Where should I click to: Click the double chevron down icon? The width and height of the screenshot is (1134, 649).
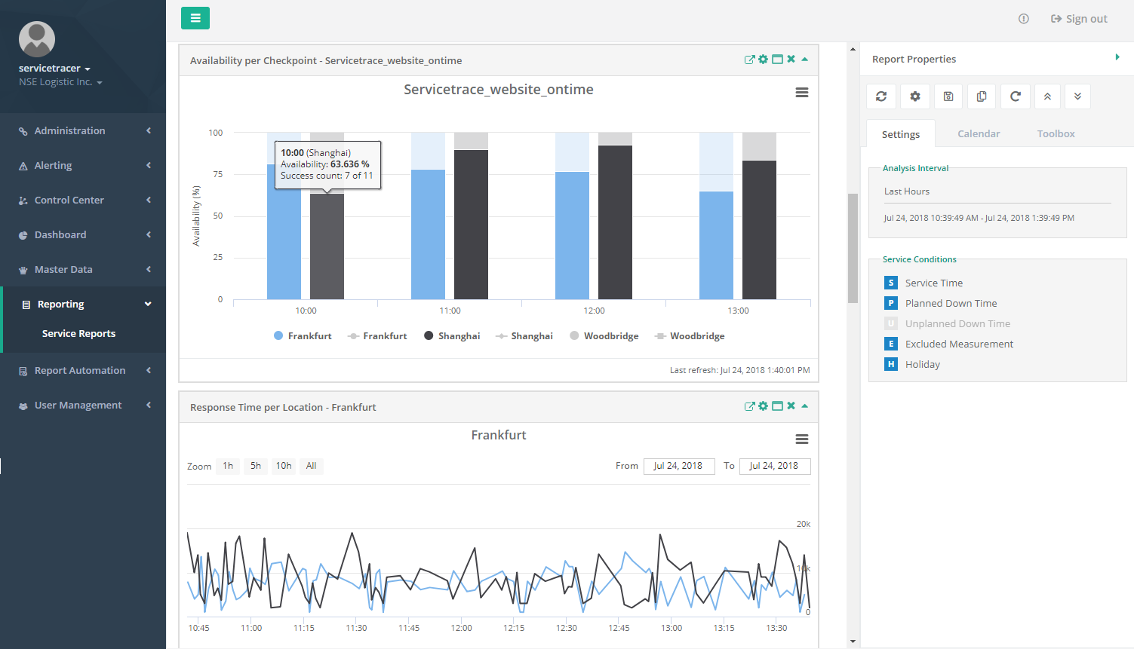coord(1077,96)
